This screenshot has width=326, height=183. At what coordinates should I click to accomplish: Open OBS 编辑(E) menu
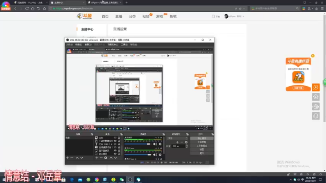tap(78, 45)
